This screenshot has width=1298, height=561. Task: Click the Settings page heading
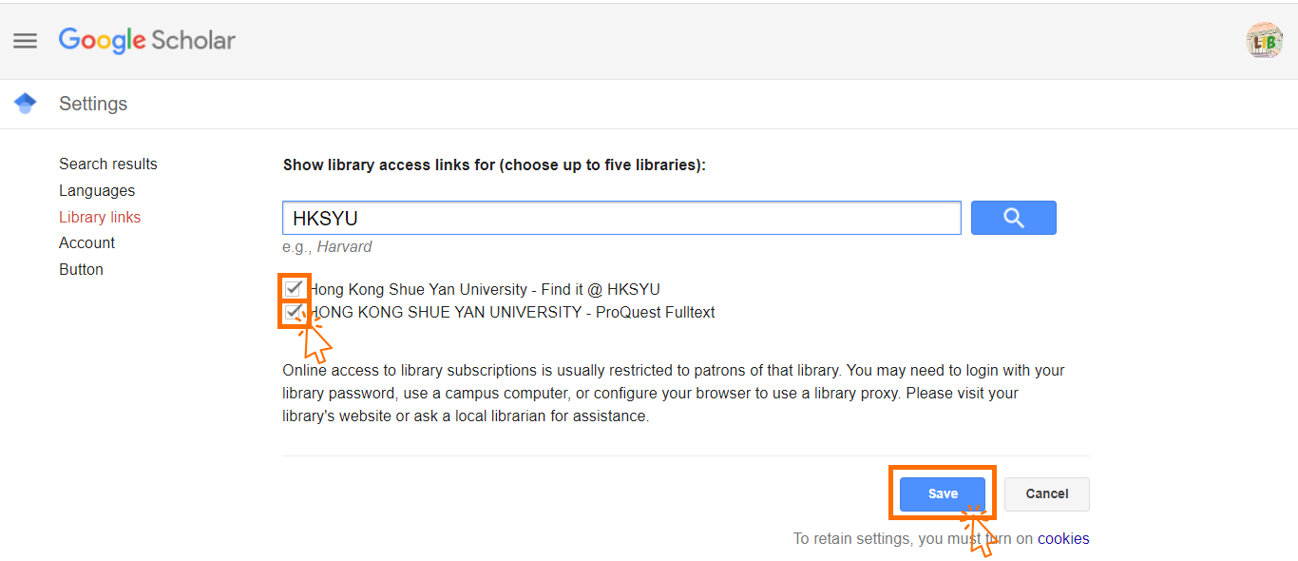(x=93, y=104)
